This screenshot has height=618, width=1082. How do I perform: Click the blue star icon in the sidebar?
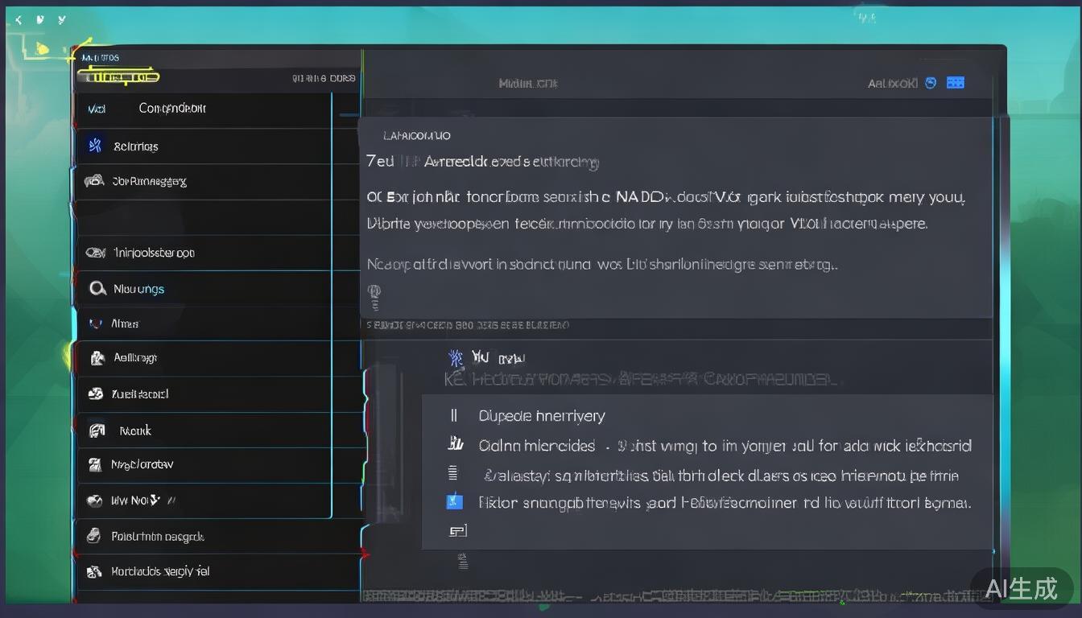[x=95, y=146]
